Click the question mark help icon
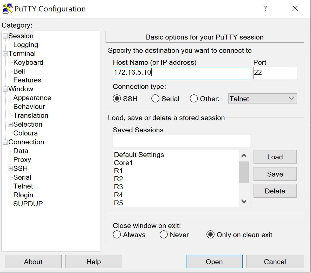Viewport: 311px width, 273px height. (265, 9)
